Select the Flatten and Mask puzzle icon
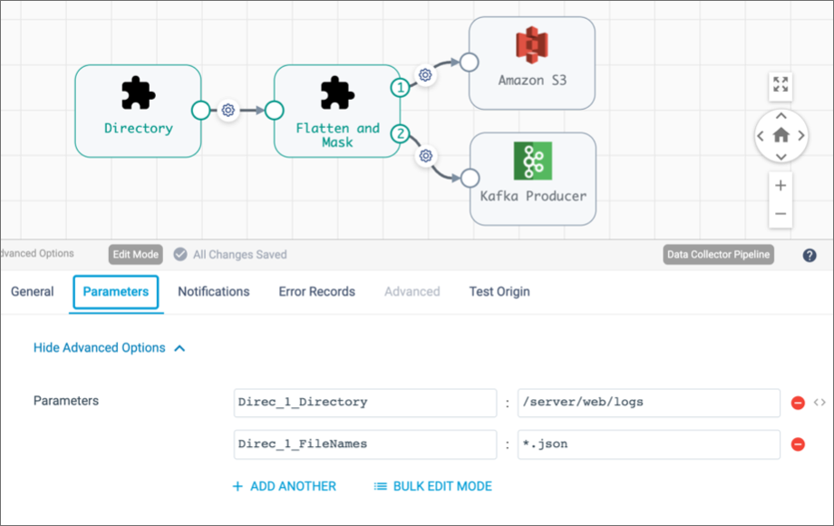The height and width of the screenshot is (526, 834). pyautogui.click(x=337, y=93)
